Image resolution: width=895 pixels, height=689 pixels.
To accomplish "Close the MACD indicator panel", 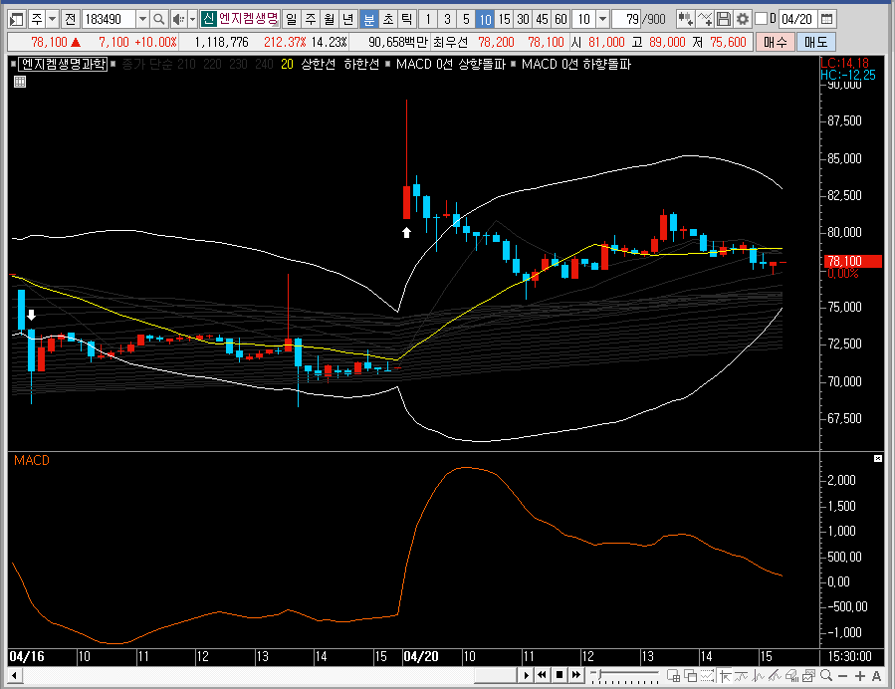I will click(878, 458).
